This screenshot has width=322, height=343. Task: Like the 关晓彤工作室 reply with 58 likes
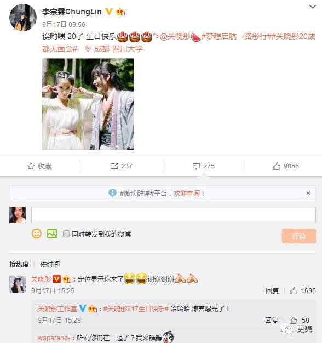(293, 320)
